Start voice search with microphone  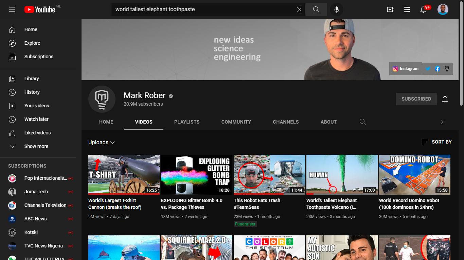[x=337, y=9]
